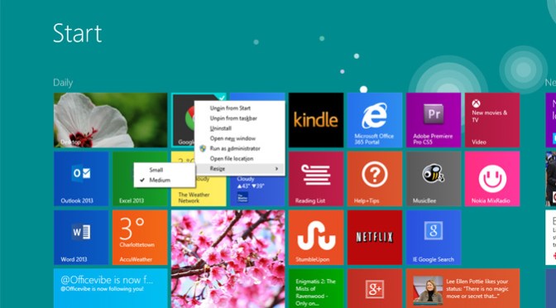This screenshot has height=308, width=556.
Task: Launch Microsoft Office 365 Portal tile
Action: point(375,120)
